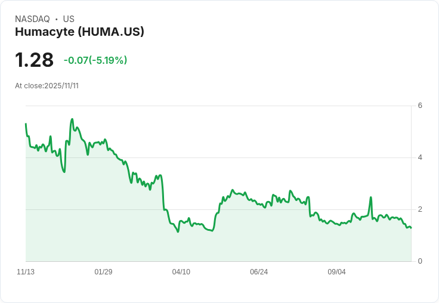Click the 06/24 date on the x-axis
This screenshot has width=439, height=303.
click(x=259, y=272)
